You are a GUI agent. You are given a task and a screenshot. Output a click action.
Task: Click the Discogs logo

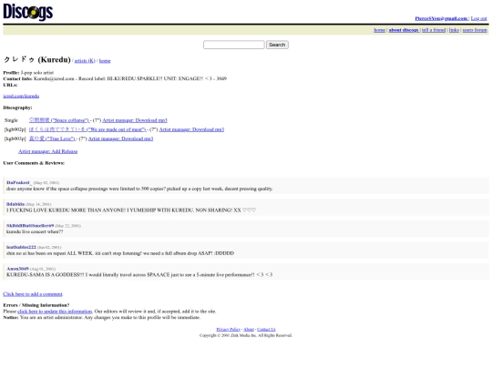pos(28,12)
